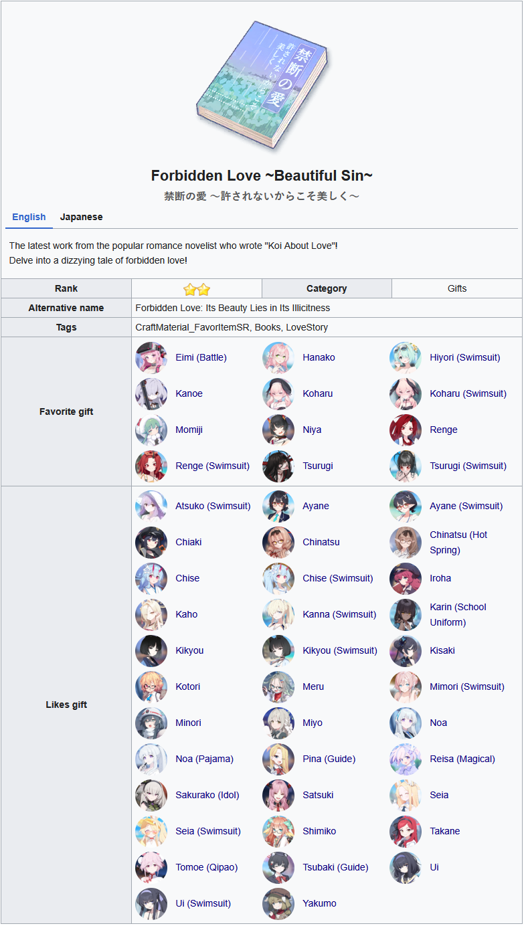Image resolution: width=524 pixels, height=926 pixels.
Task: Go to Reisa (Magical) page
Action: (x=462, y=759)
